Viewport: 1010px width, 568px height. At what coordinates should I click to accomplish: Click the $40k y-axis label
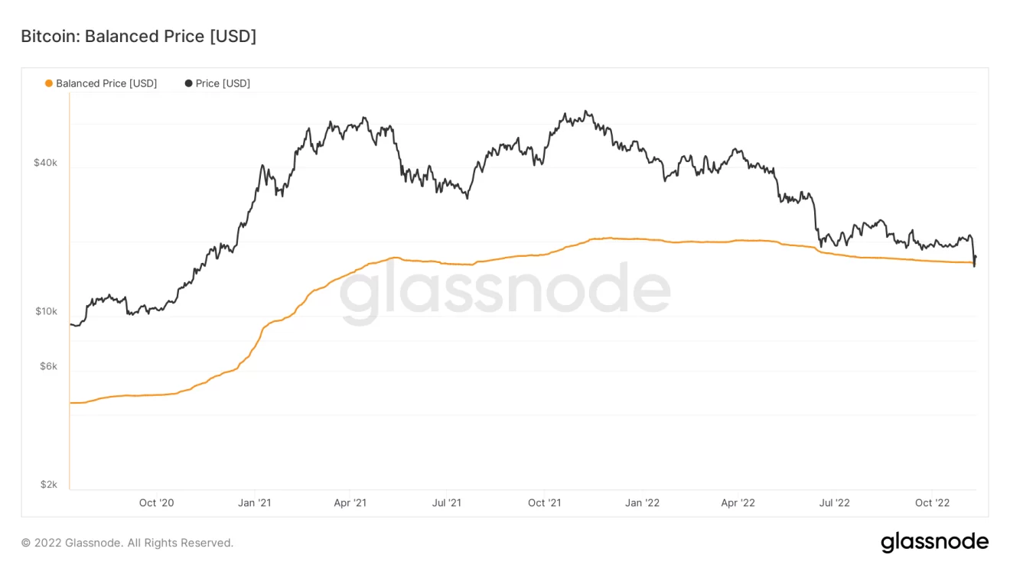pyautogui.click(x=45, y=163)
